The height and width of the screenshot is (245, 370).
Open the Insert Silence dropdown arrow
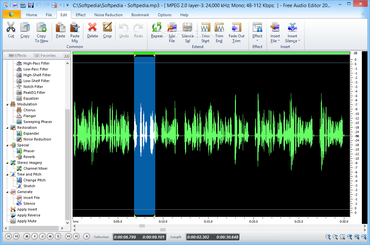point(299,41)
